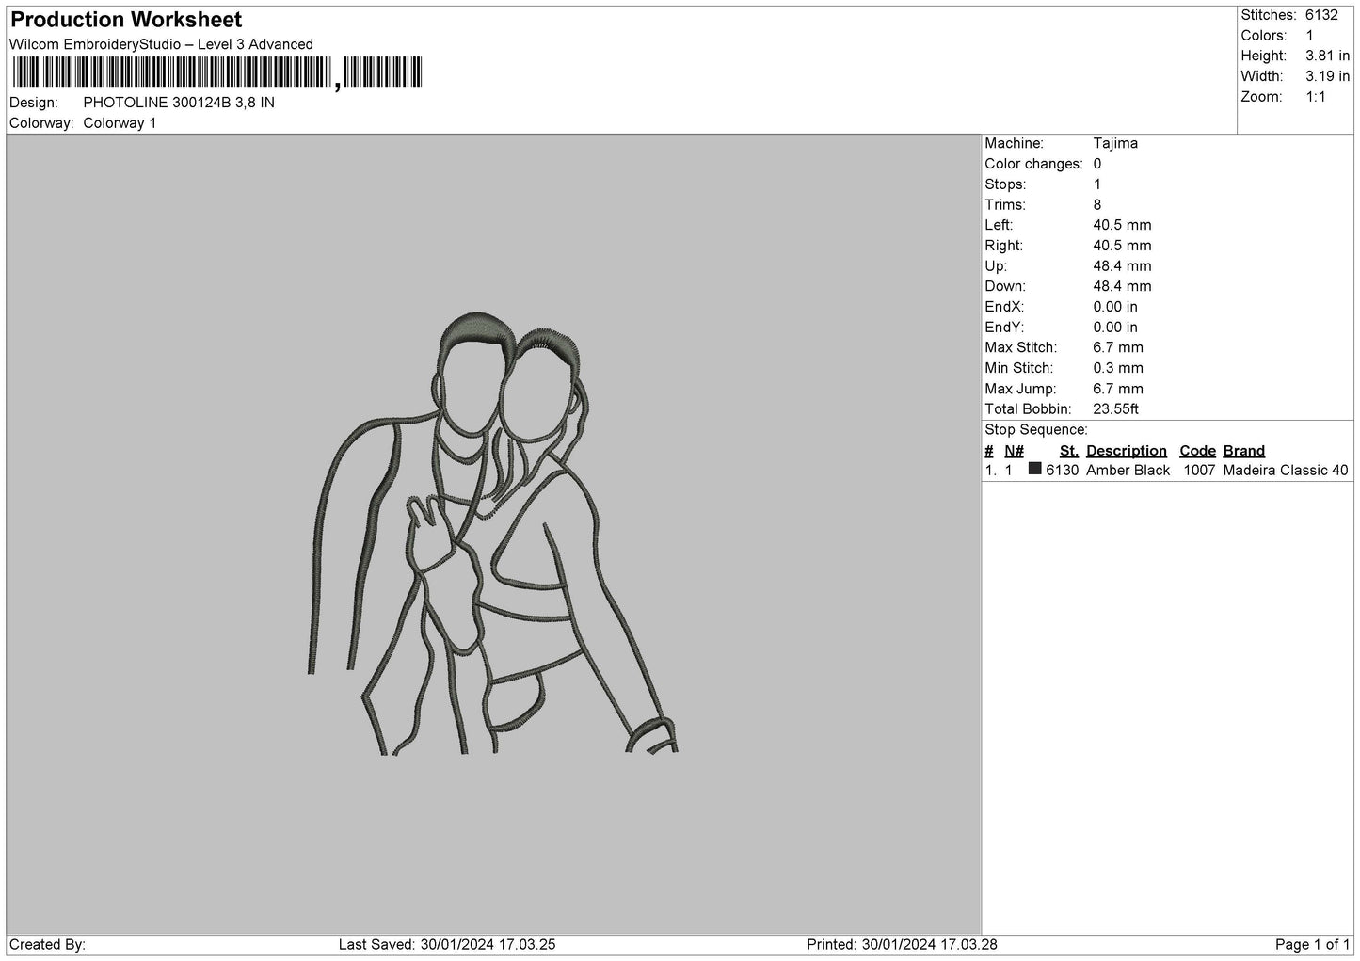Click the Code column header
Viewport: 1360px width, 961px height.
[1197, 451]
